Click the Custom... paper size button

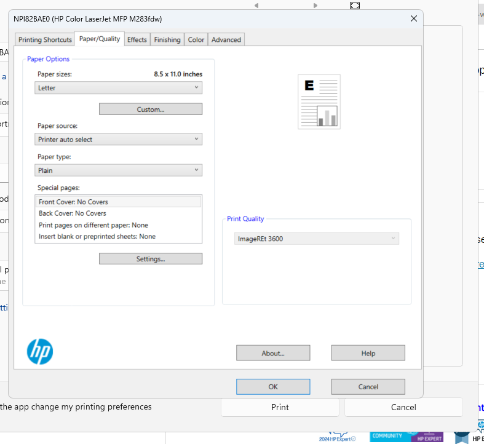[x=151, y=109]
